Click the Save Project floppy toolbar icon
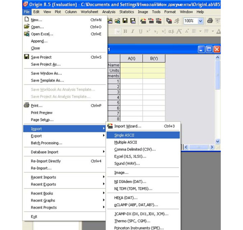The height and width of the screenshot is (230, 243). click(x=125, y=21)
